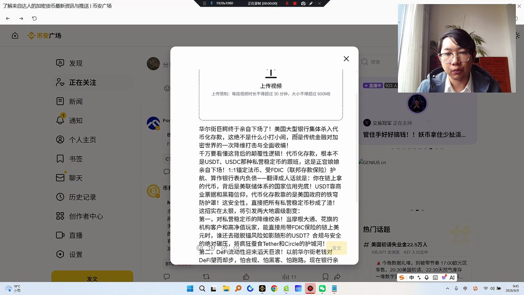Open WeChat from the taskbar
The height and width of the screenshot is (295, 524).
tap(322, 288)
